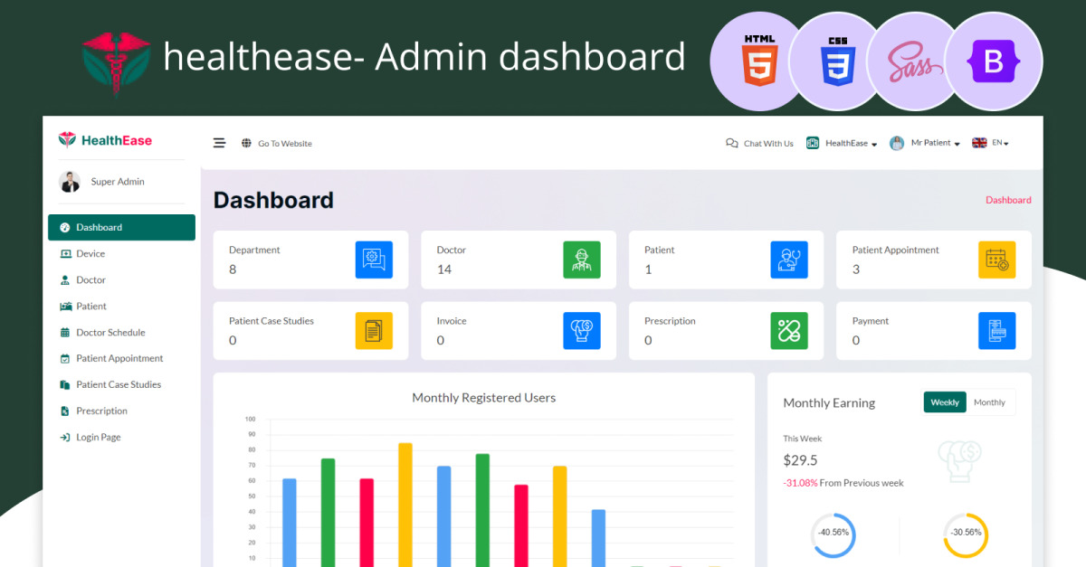This screenshot has height=567, width=1086.
Task: Click the Login Page arrow icon in sidebar
Action: tap(64, 438)
